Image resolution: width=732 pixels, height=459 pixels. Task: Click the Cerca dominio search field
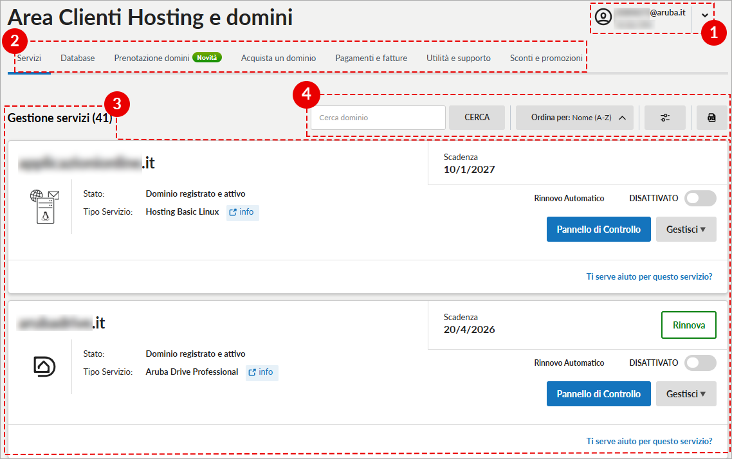coord(378,118)
